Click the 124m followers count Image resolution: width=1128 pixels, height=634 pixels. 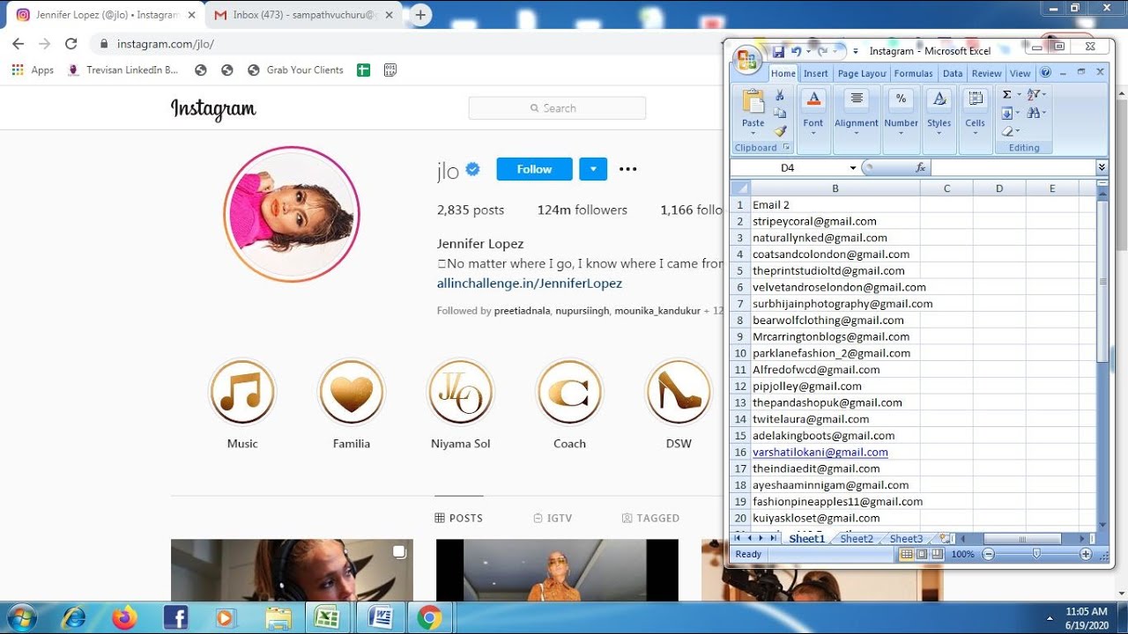(583, 210)
